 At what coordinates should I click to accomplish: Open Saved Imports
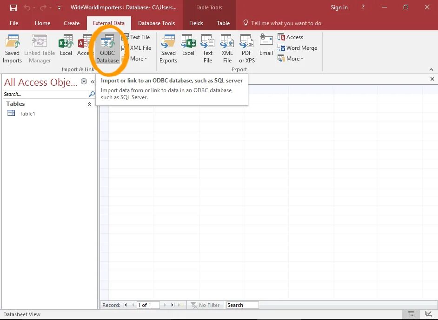[12, 49]
